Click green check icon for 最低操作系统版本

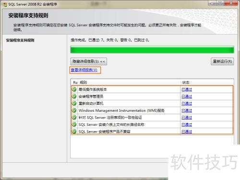tap(74, 89)
